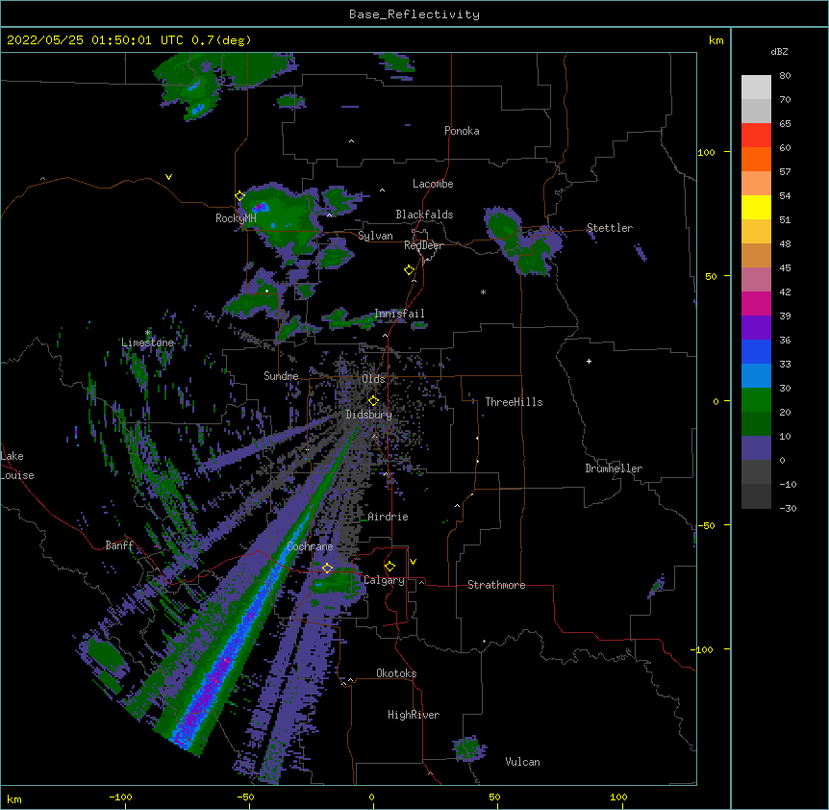This screenshot has height=810, width=829.
Task: Click the magenta 39-42 dBZ legend swatch
Action: click(756, 303)
